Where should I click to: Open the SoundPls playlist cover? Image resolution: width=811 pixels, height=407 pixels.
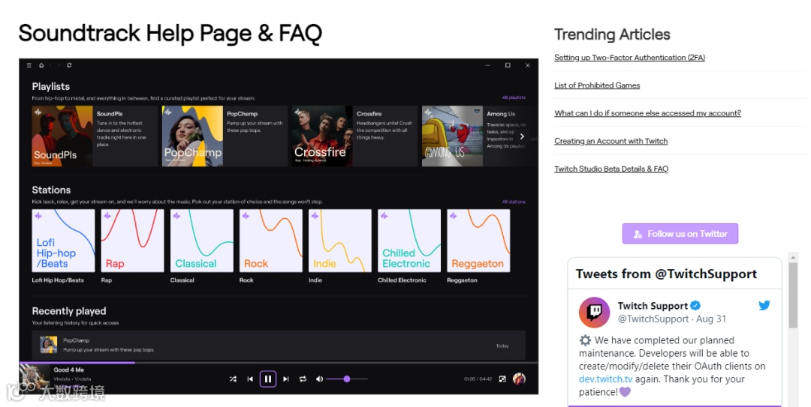62,136
